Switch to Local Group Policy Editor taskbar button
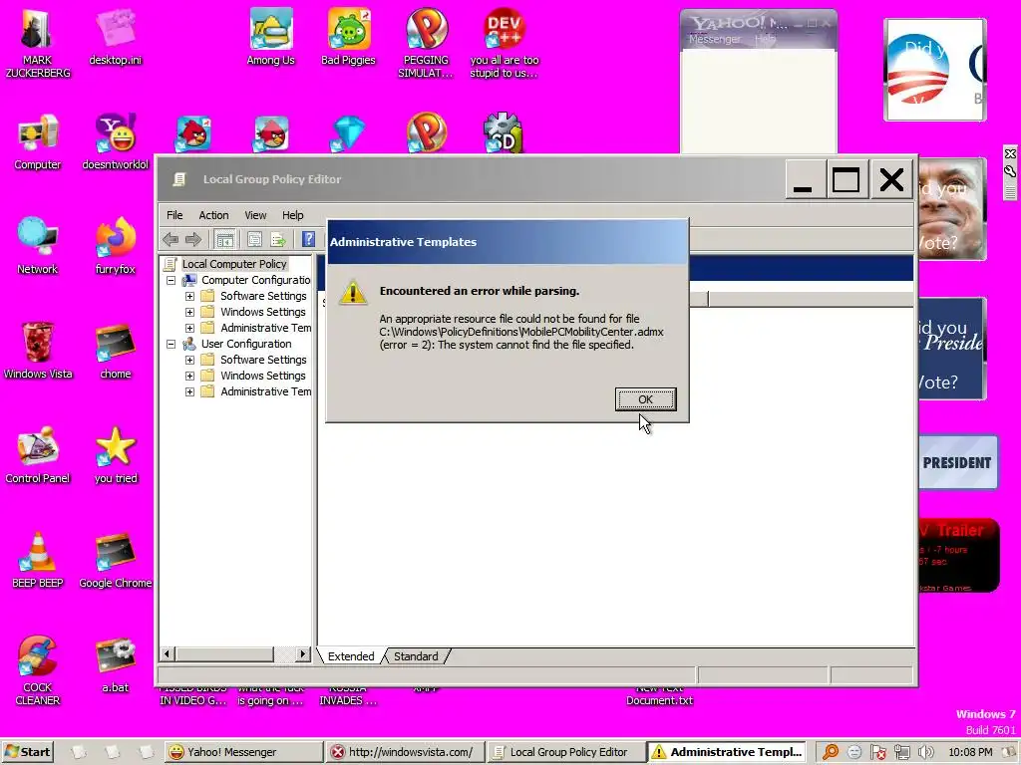Viewport: 1021px width, 765px height. tap(565, 752)
